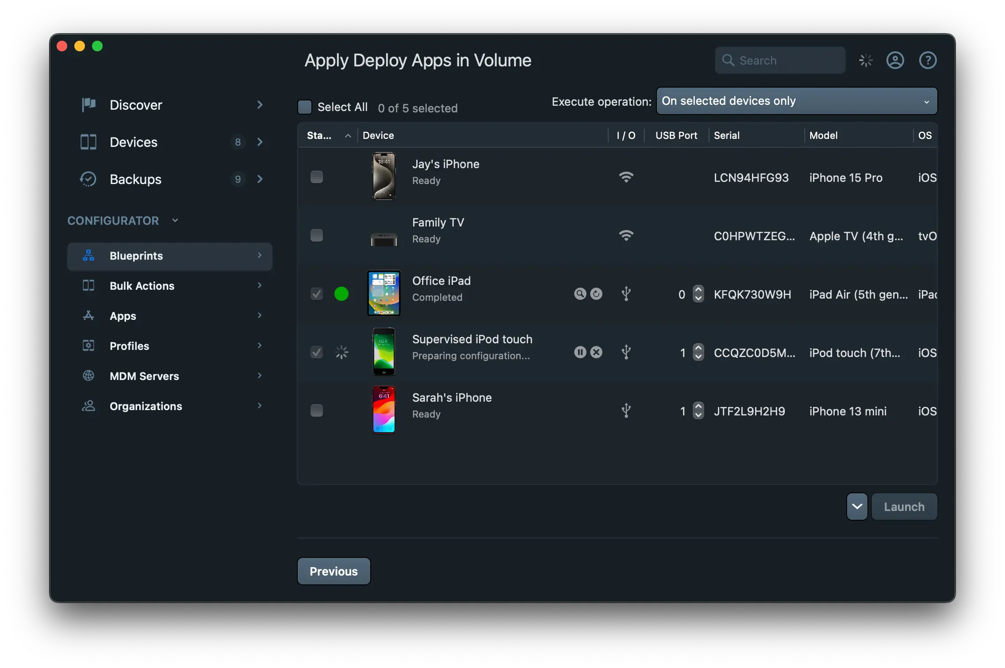
Task: Check the Select All checkbox
Action: point(304,107)
